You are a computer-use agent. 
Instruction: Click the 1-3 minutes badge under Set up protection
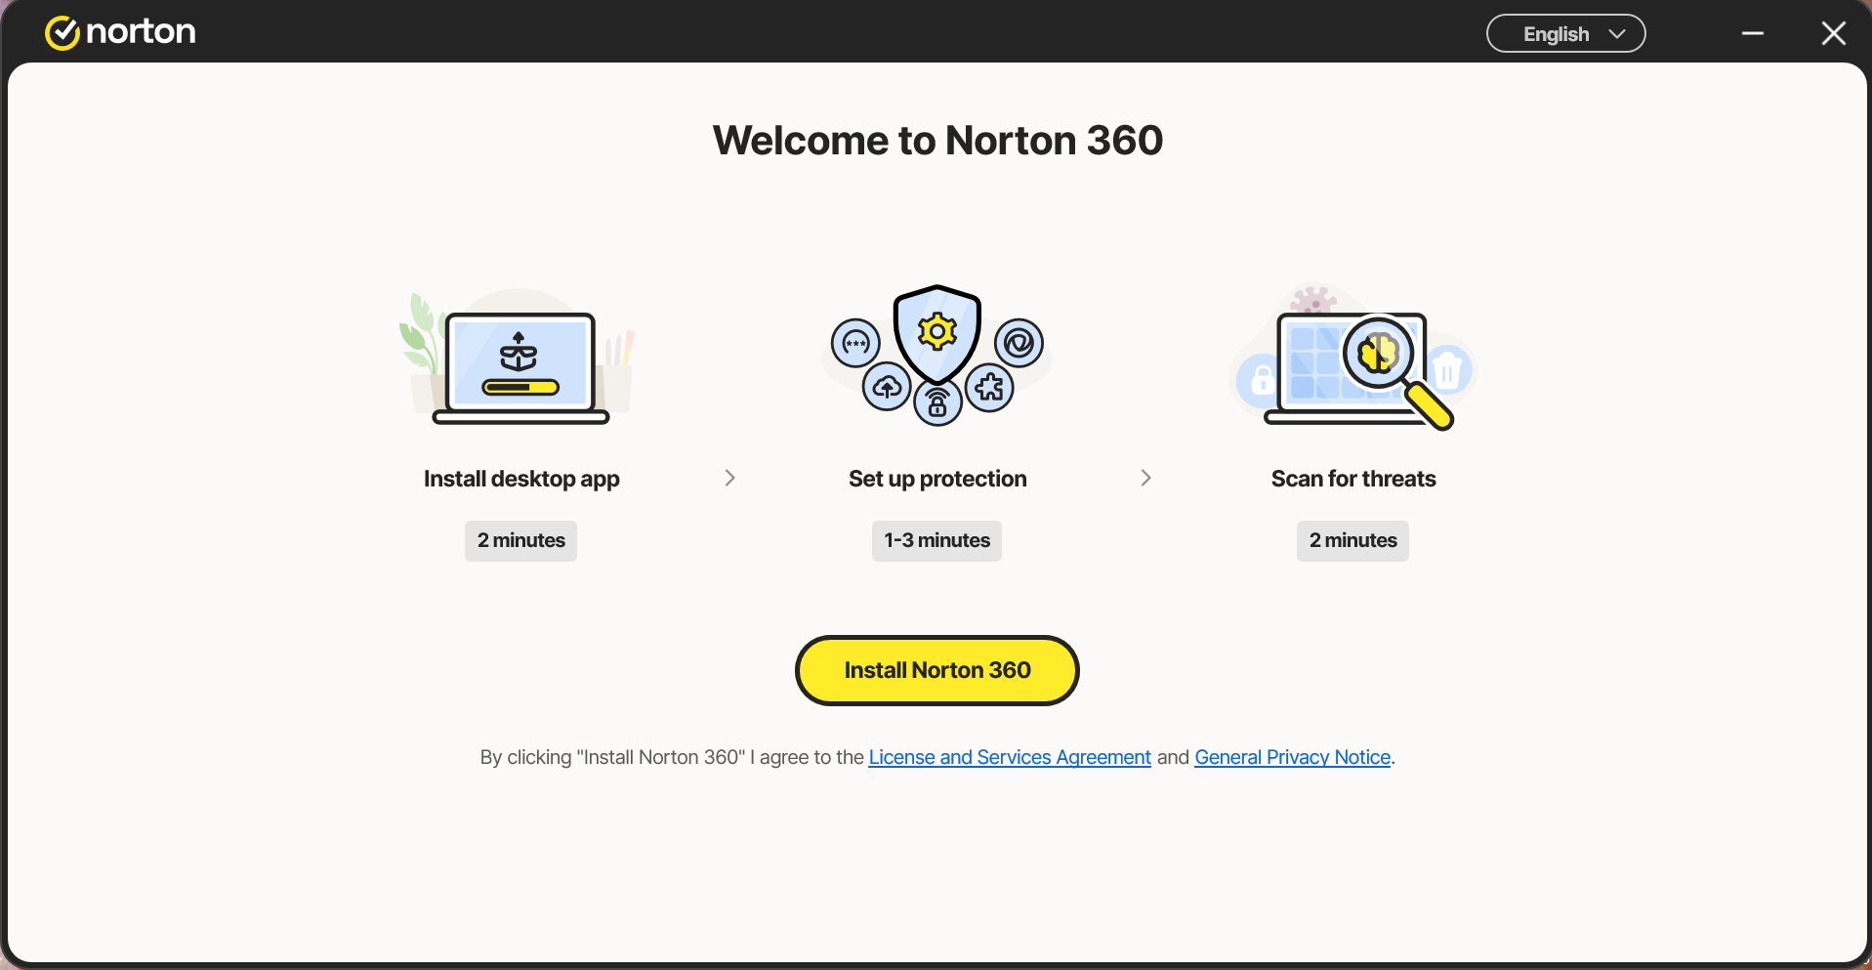[936, 540]
